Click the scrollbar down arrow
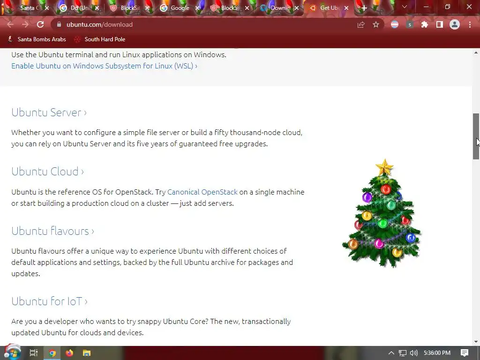 [x=476, y=342]
